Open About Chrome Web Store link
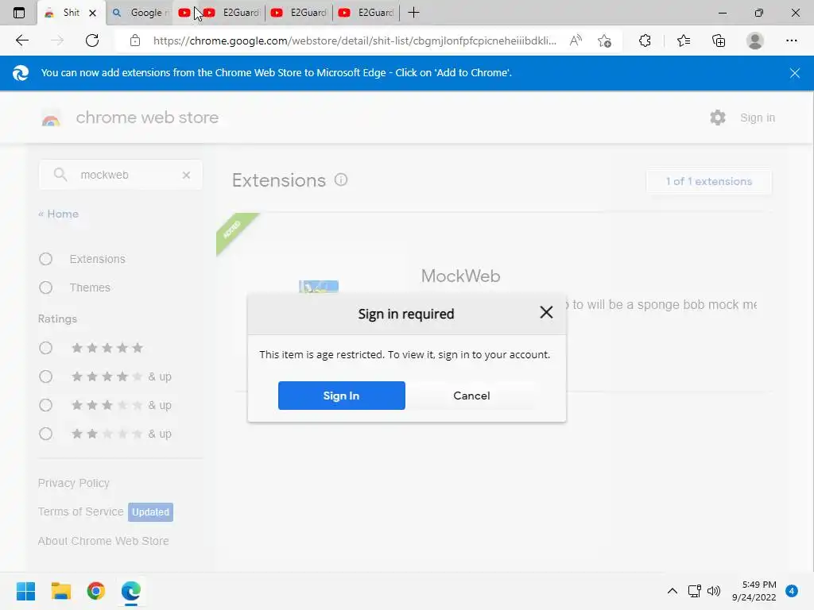This screenshot has height=610, width=814. (103, 541)
